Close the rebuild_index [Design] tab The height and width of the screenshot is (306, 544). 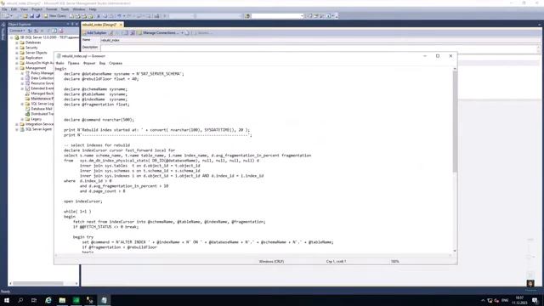[x=121, y=25]
